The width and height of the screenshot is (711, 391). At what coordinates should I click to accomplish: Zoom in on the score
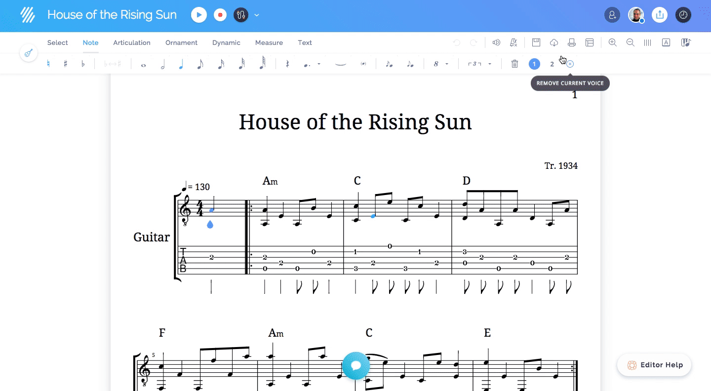[613, 42]
